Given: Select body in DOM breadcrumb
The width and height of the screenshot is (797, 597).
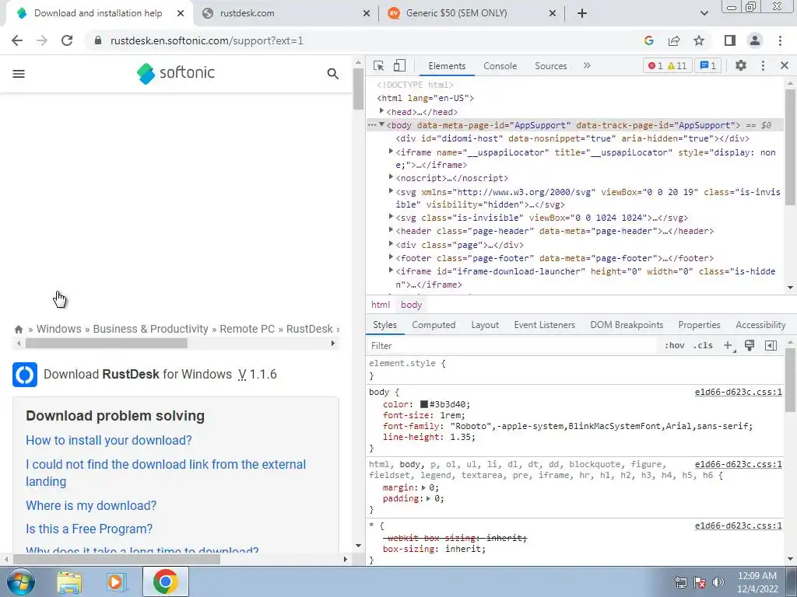Looking at the screenshot, I should point(411,305).
